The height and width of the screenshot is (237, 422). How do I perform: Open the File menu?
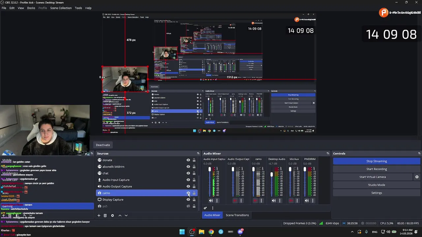[x=4, y=8]
